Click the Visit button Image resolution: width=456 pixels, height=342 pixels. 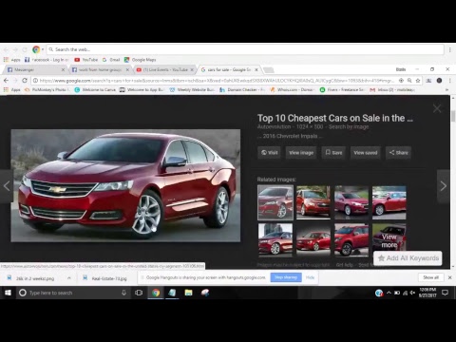269,153
